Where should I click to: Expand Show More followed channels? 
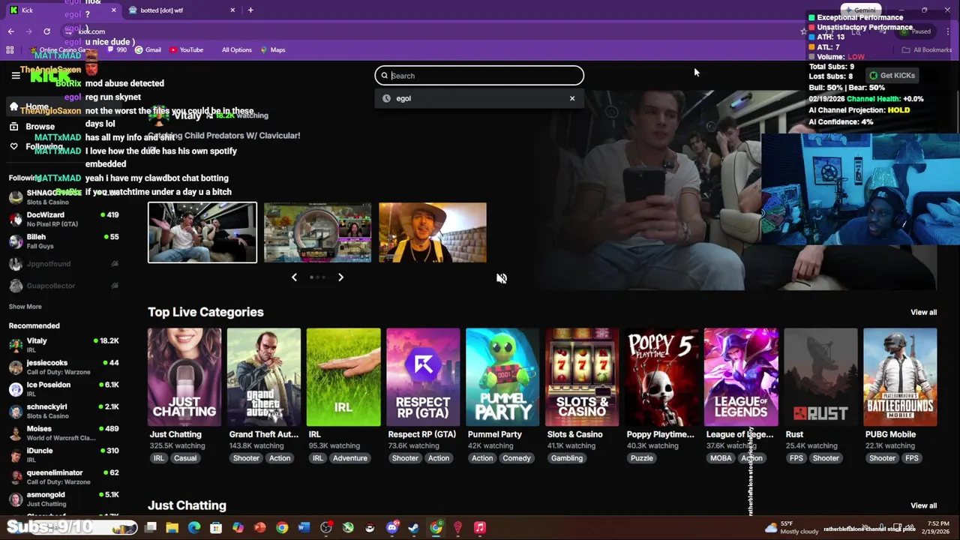coord(25,307)
